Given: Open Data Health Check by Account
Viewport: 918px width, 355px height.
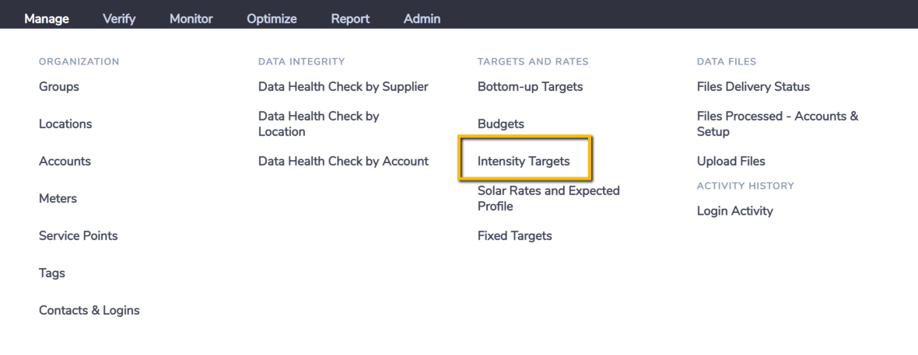Looking at the screenshot, I should click(x=344, y=161).
